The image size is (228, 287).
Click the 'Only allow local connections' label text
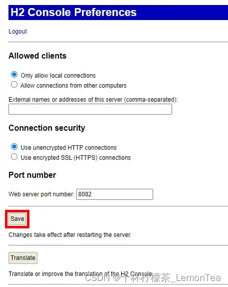point(58,76)
